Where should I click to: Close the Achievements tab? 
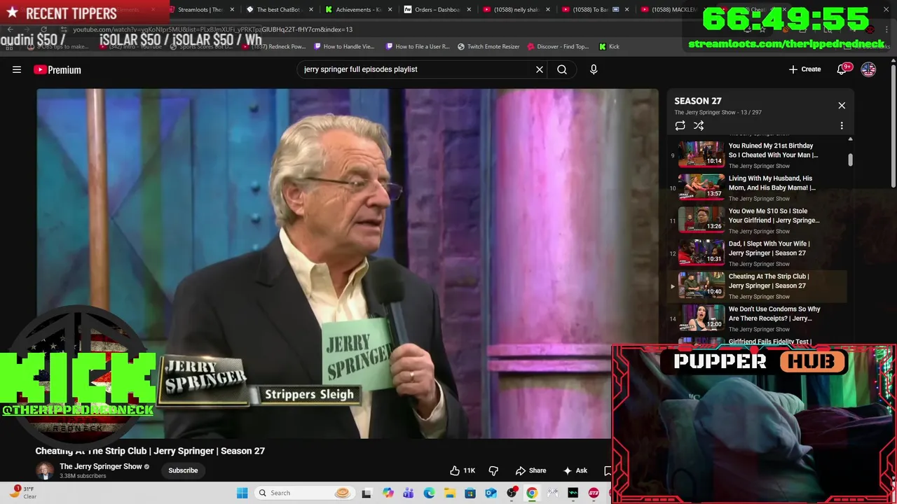coord(390,10)
